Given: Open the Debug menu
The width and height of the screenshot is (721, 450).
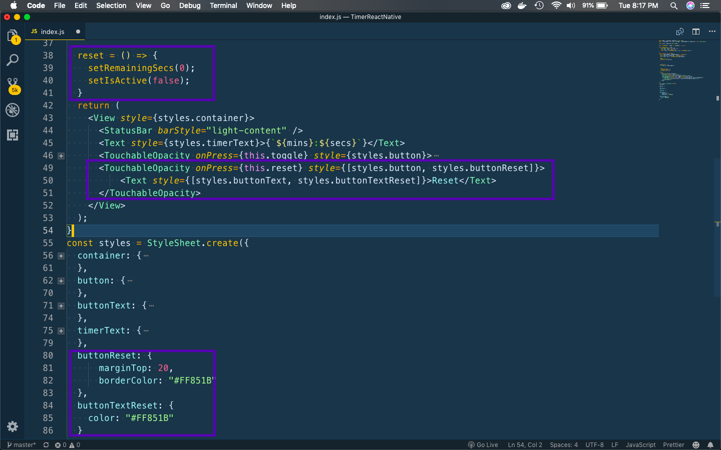Looking at the screenshot, I should click(x=190, y=5).
